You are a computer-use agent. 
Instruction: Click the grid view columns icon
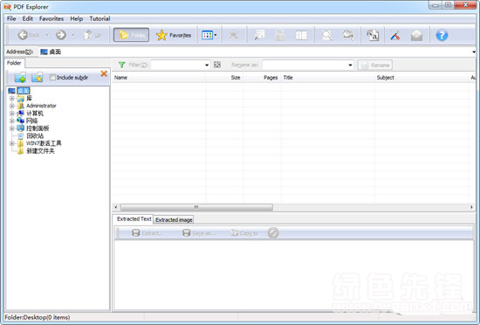tap(207, 35)
